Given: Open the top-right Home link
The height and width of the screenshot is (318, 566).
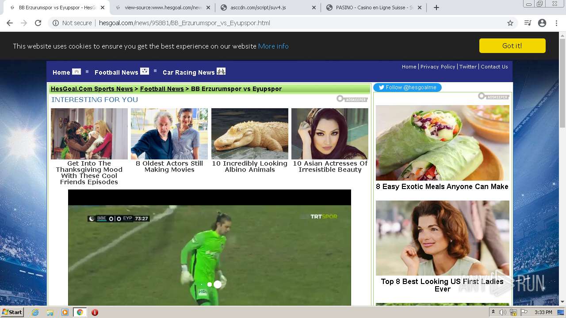Looking at the screenshot, I should coord(409,67).
